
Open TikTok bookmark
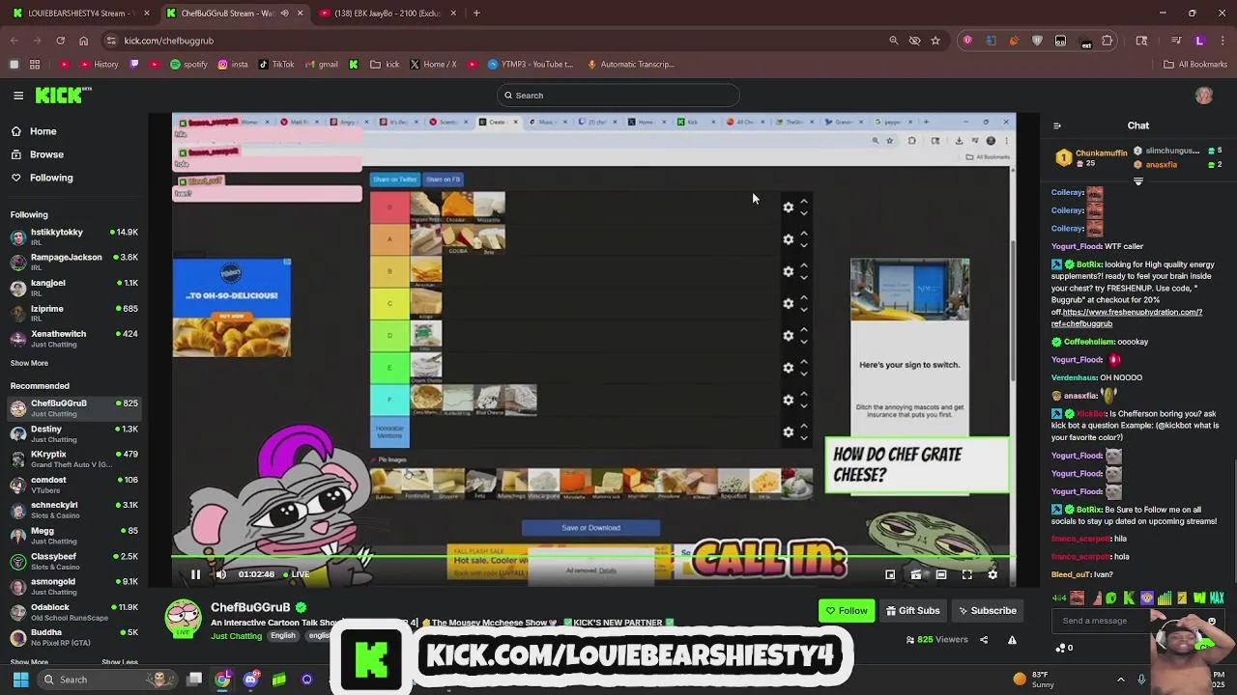[275, 65]
